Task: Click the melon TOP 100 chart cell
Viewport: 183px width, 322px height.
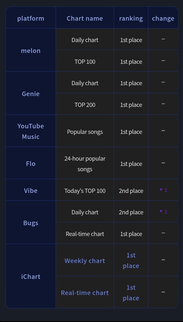Action: (x=85, y=62)
